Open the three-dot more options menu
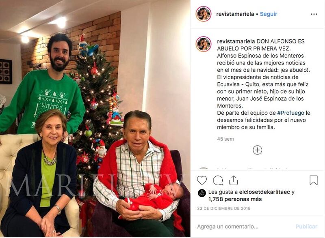This screenshot has height=238, width=325. [x=314, y=14]
